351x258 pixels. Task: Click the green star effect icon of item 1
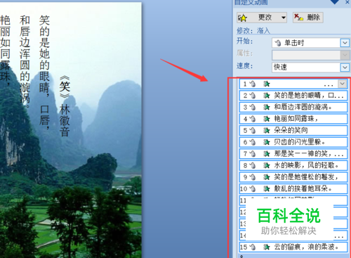pos(267,84)
